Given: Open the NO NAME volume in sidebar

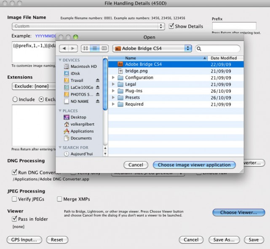Looking at the screenshot, I should [77, 102].
